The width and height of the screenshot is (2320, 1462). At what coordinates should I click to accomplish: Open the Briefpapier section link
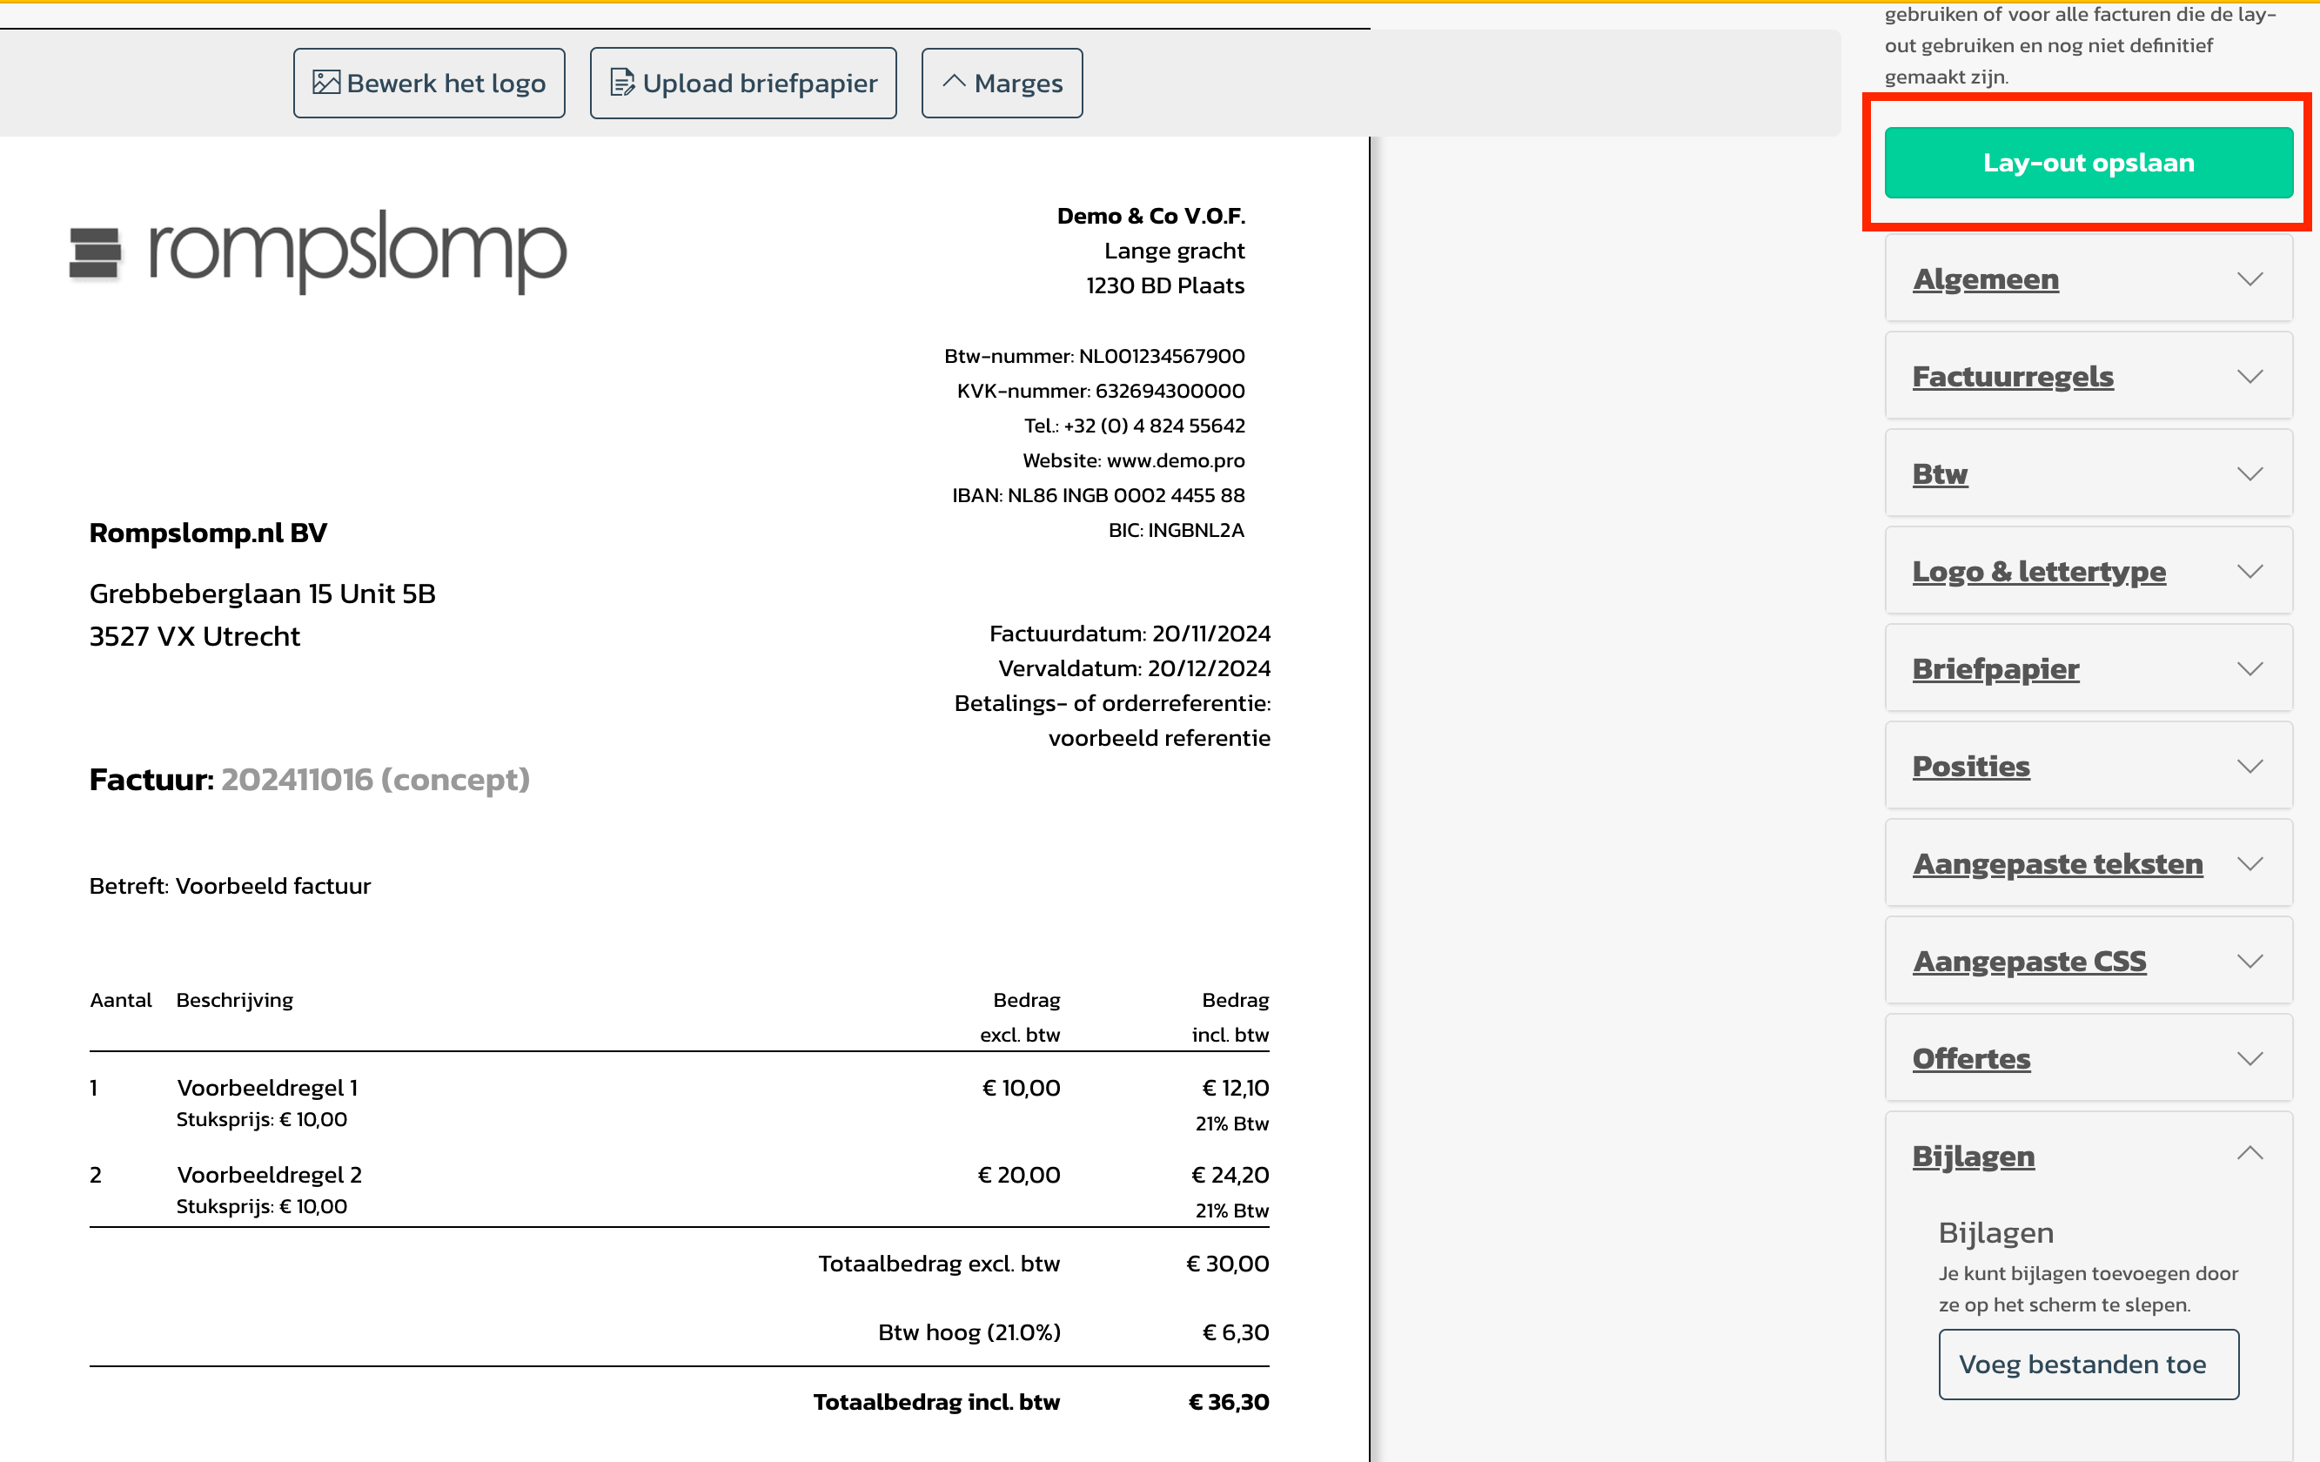tap(1995, 667)
